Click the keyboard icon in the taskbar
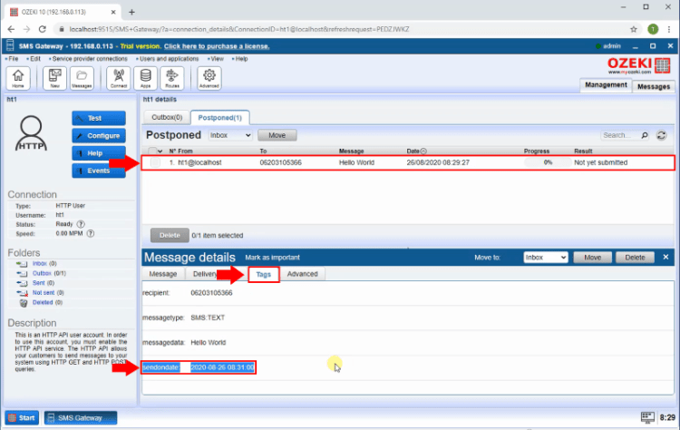Image resolution: width=680 pixels, height=430 pixels. (x=647, y=417)
